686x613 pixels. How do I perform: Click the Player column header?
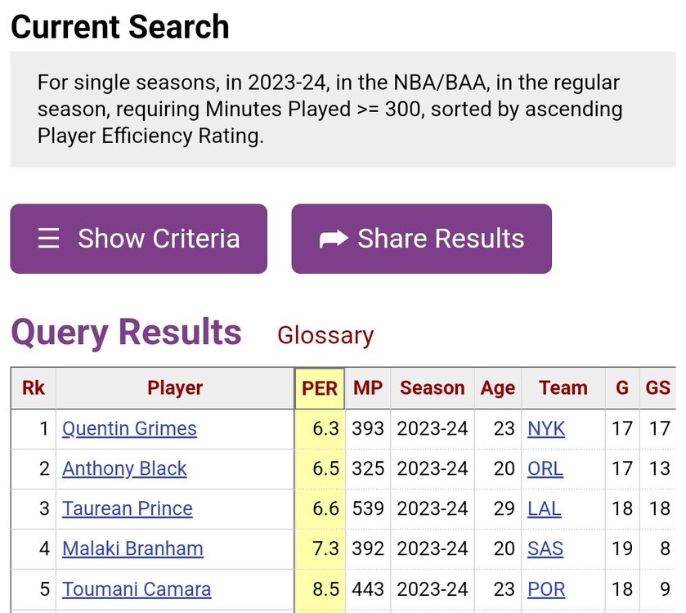tap(175, 388)
